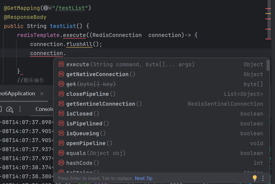
Task: Choose getSentinelConnection() completion item
Action: 161,104
